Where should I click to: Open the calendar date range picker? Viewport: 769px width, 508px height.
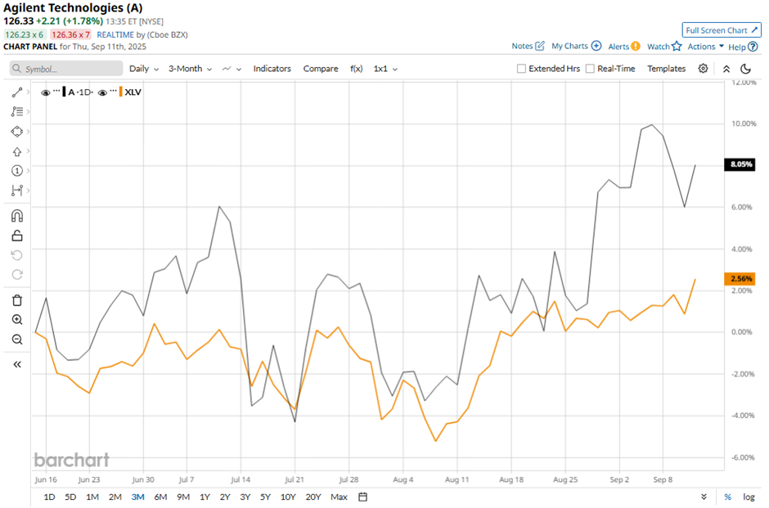click(x=362, y=497)
